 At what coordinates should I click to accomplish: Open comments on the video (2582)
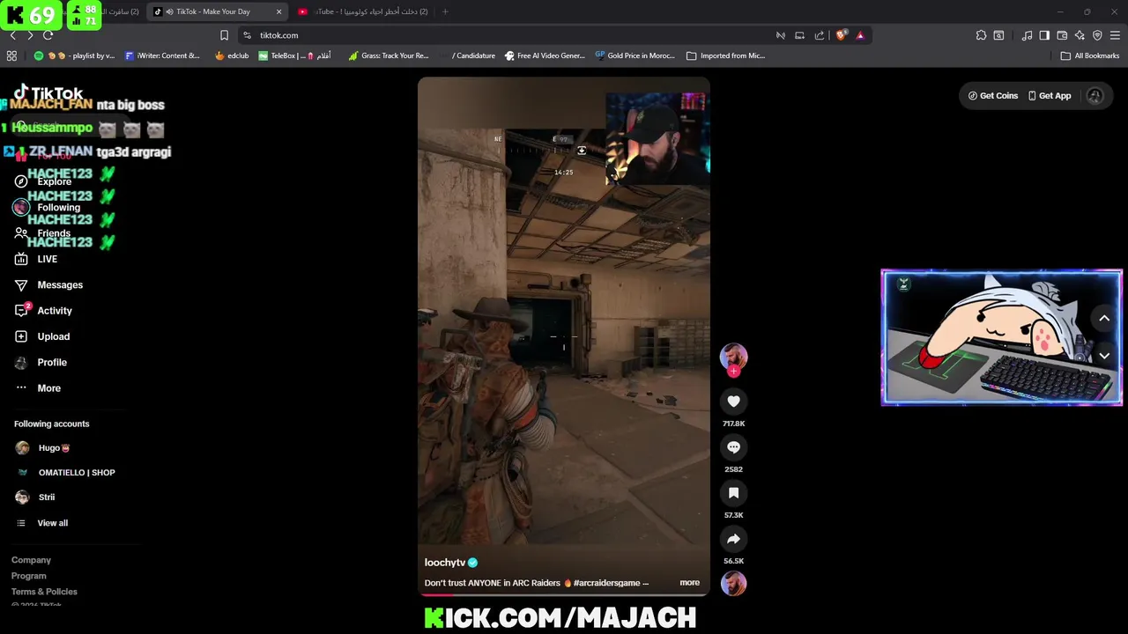(733, 447)
